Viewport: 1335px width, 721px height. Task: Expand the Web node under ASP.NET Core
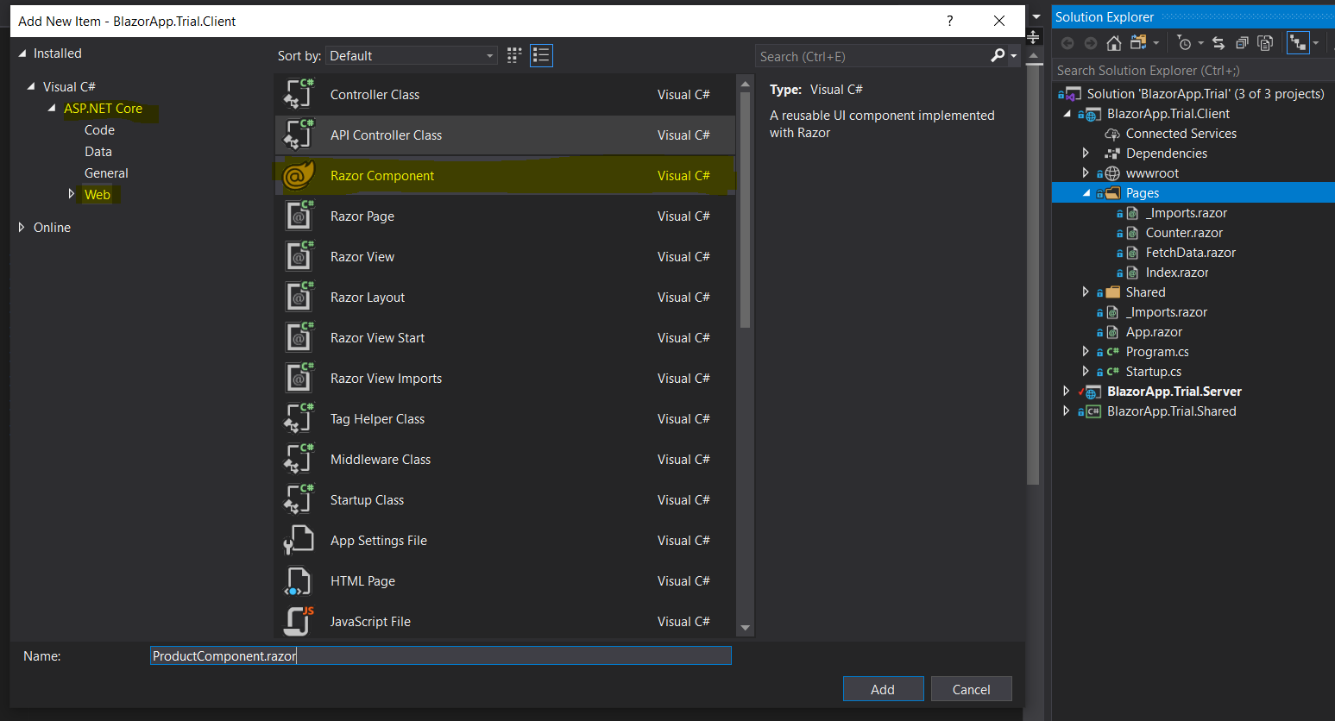click(72, 194)
